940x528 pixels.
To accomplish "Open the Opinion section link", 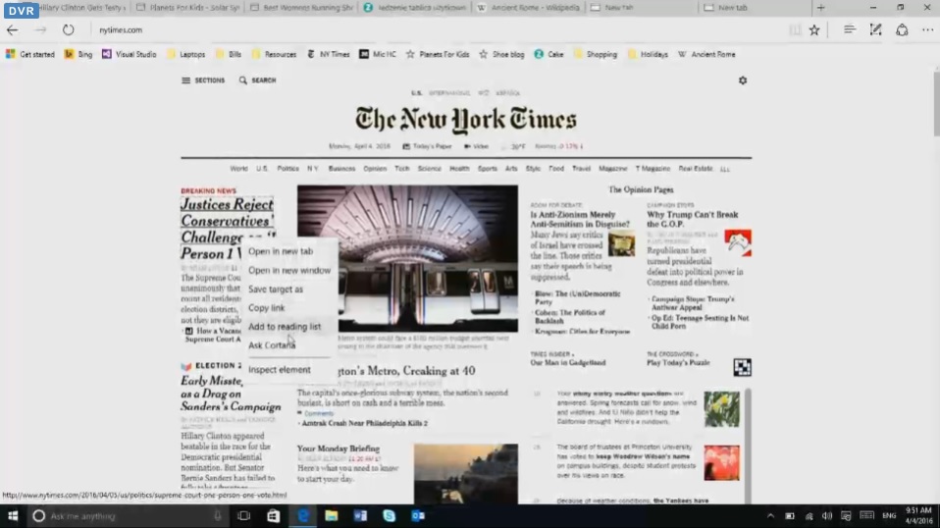I will point(375,169).
